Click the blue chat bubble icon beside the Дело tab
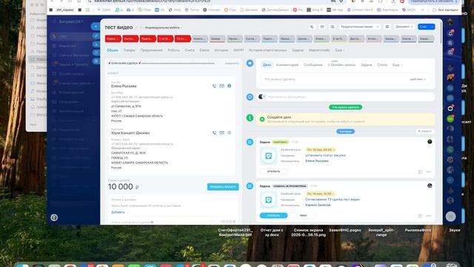Viewport: 474px width, 267px height. [250, 63]
